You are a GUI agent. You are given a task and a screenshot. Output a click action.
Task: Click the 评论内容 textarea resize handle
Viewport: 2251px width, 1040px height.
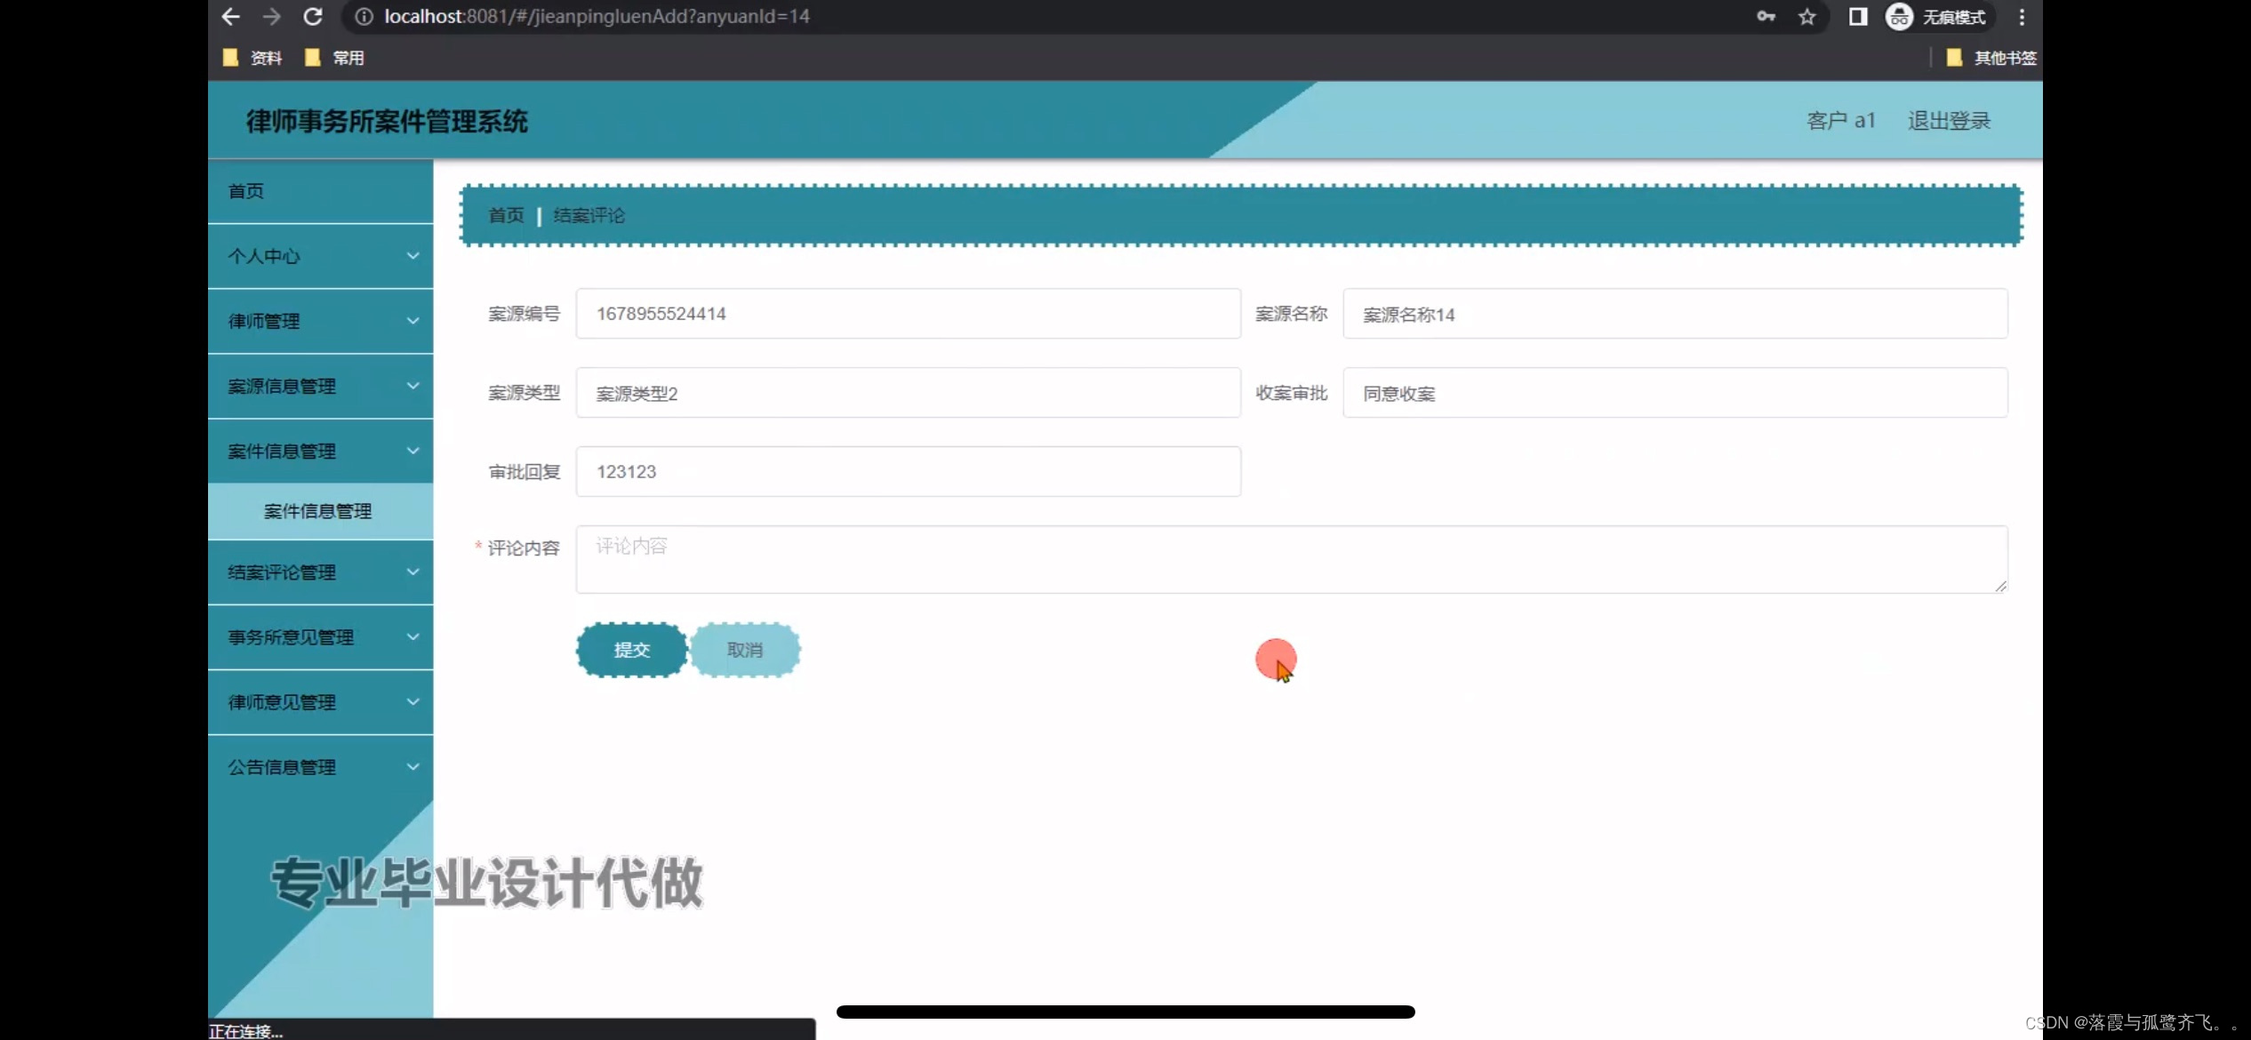tap(2000, 586)
